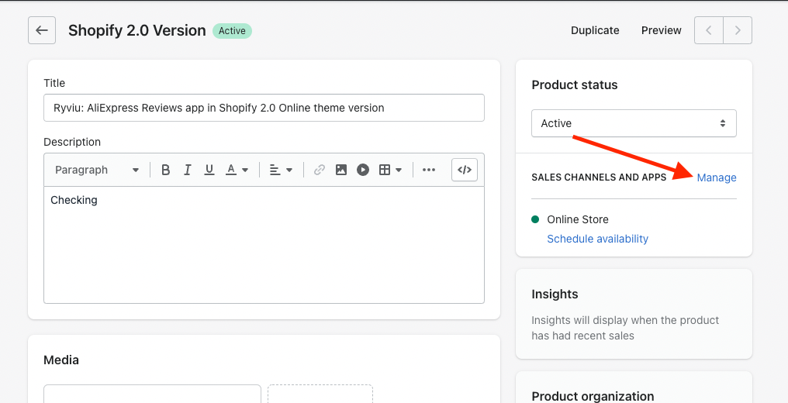Viewport: 788px width, 403px height.
Task: Click the Duplicate button
Action: click(595, 31)
